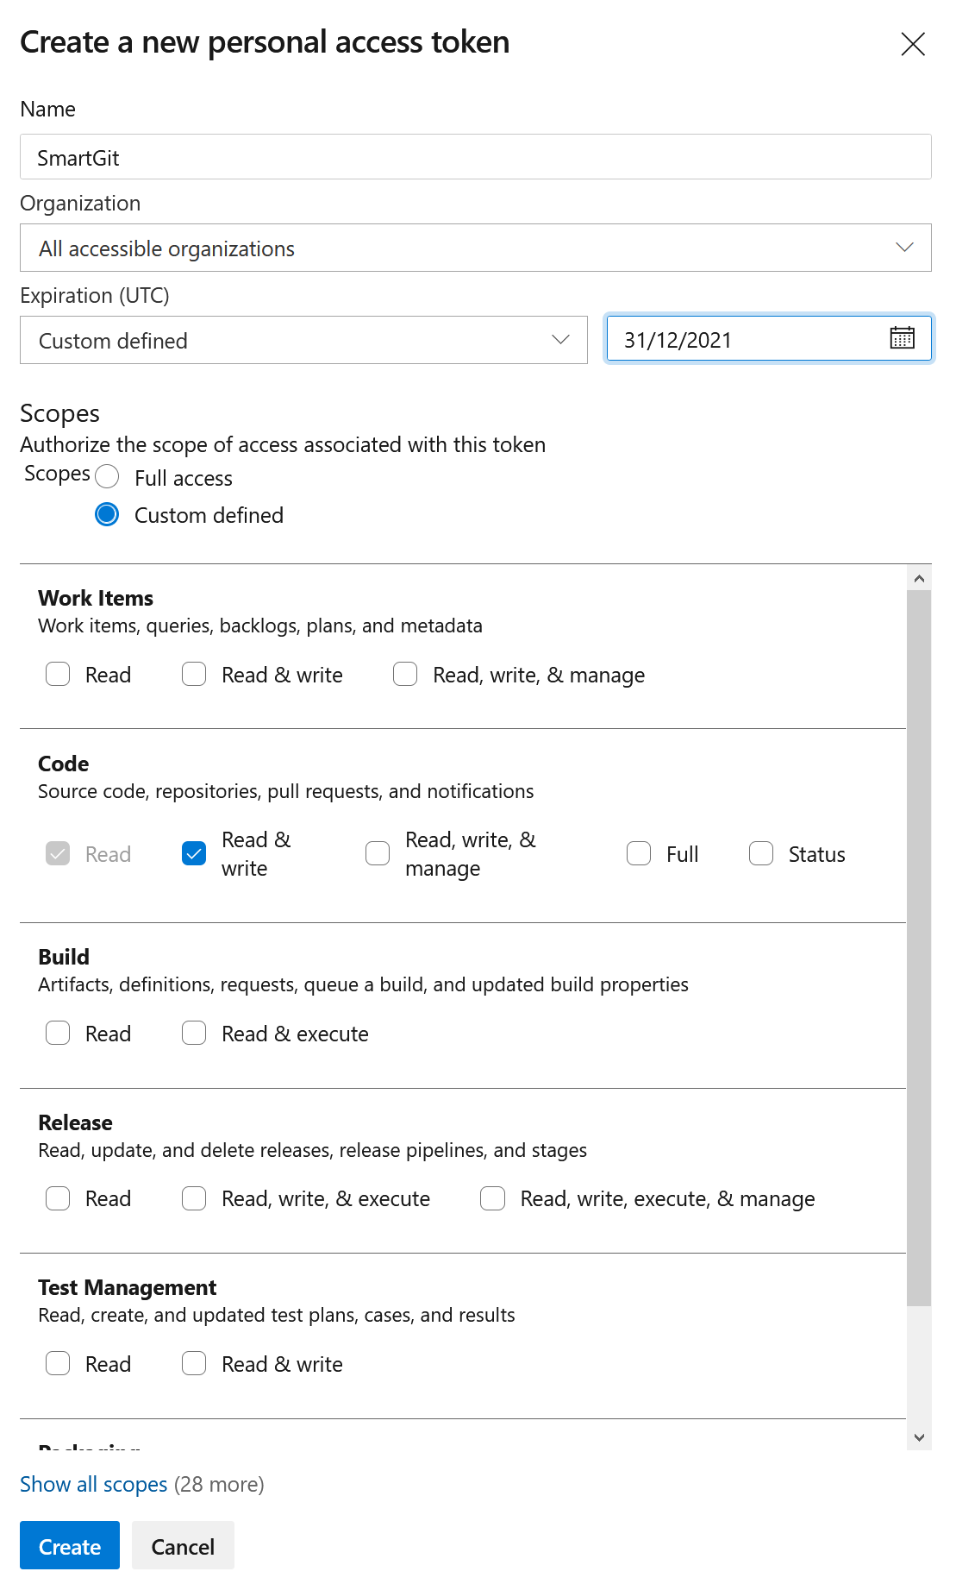Check Work Items Read & write
This screenshot has width=956, height=1584.
[x=194, y=675]
